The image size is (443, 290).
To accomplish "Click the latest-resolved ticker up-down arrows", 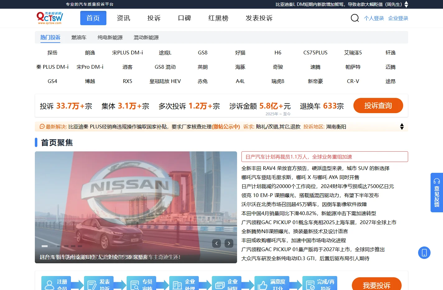I will [402, 127].
